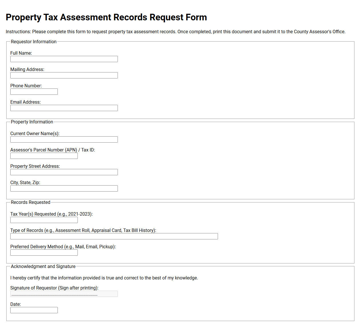
Task: Click the Requestor Information legend
Action: [x=34, y=42]
